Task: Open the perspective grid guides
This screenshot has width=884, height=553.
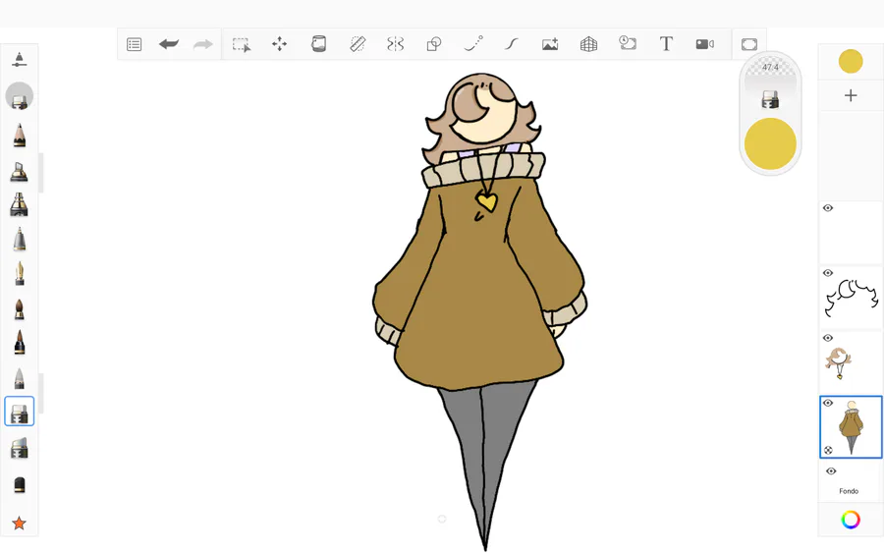Action: click(x=588, y=44)
